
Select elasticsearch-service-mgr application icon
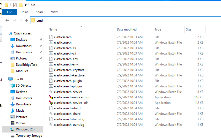pos(51,97)
